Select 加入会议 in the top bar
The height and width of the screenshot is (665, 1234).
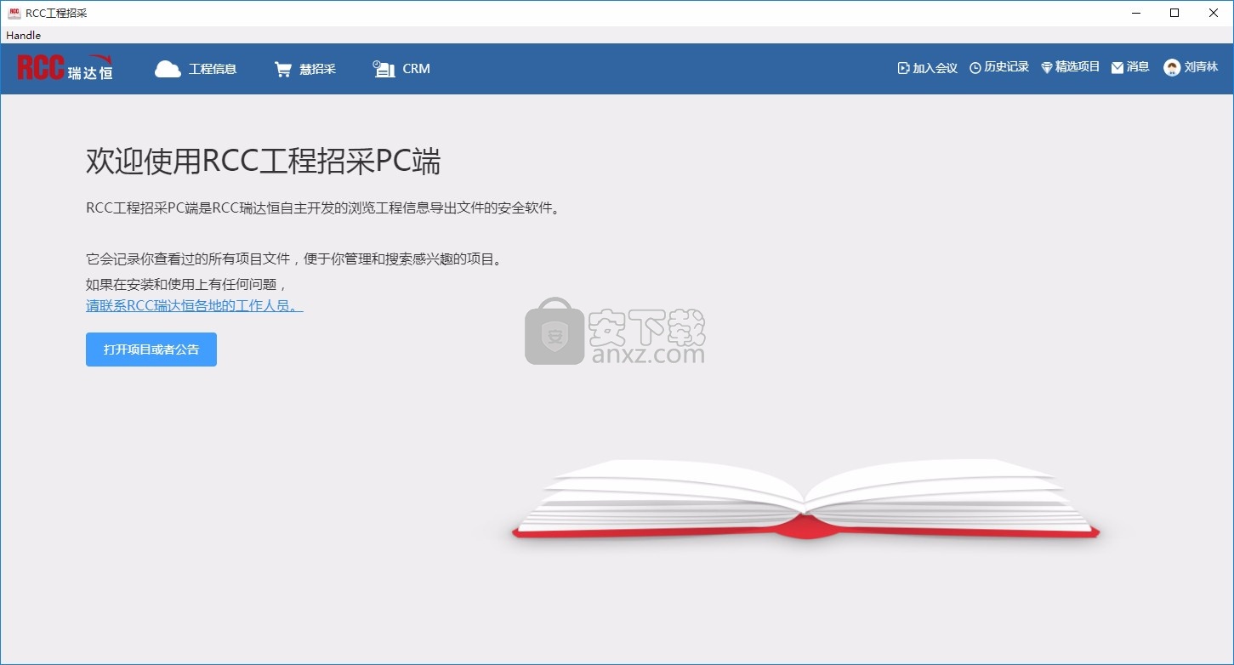pyautogui.click(x=935, y=68)
